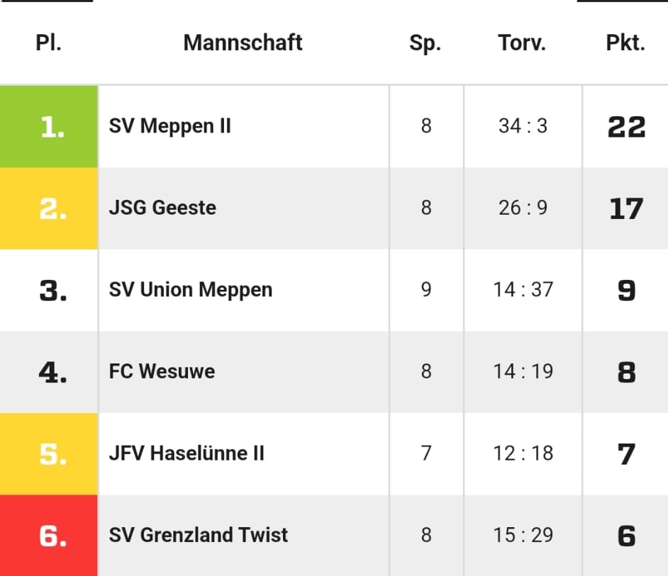668x576 pixels.
Task: Click the JFV Haselünne II team name
Action: 187,453
